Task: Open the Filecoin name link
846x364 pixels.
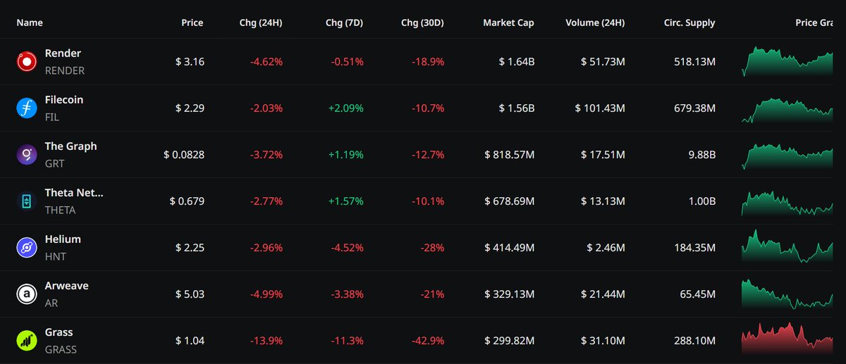Action: point(64,100)
